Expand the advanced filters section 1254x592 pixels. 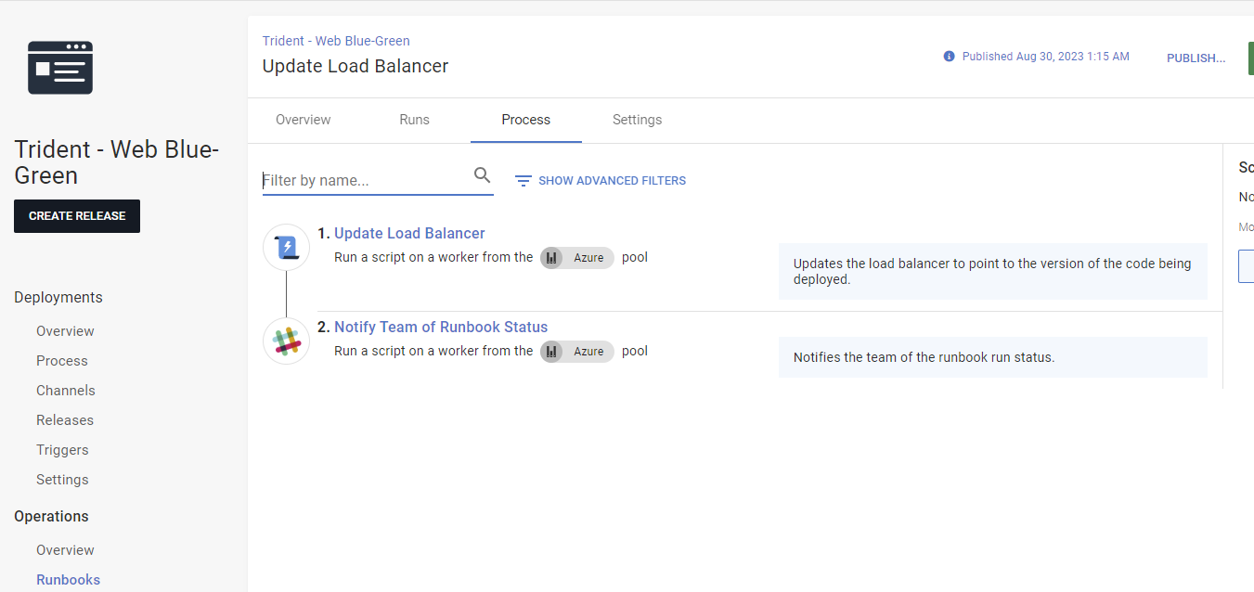tap(611, 180)
